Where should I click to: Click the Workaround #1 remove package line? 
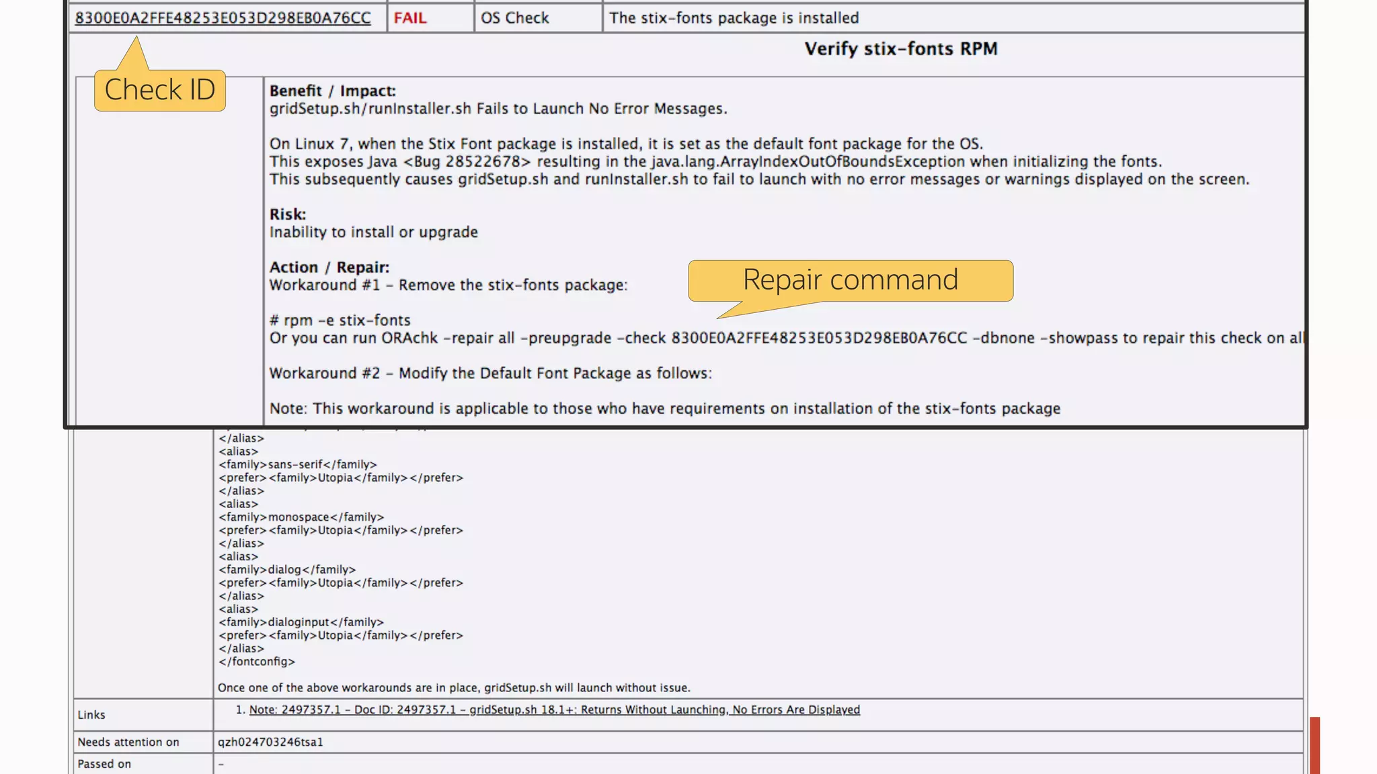point(448,285)
